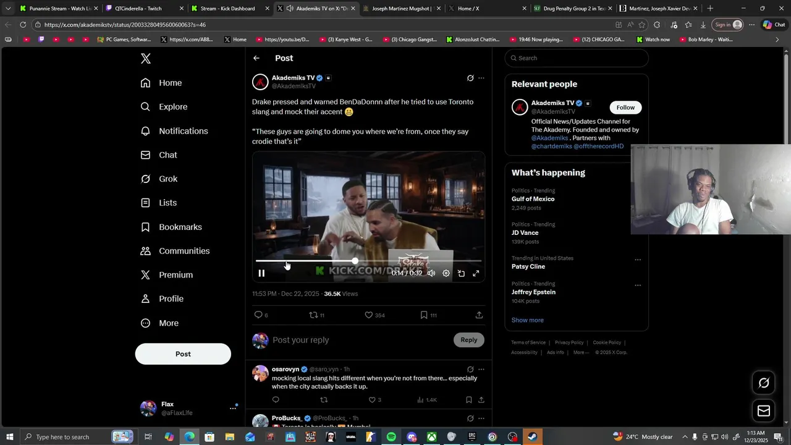Toggle picture-in-picture on video

pos(461,273)
